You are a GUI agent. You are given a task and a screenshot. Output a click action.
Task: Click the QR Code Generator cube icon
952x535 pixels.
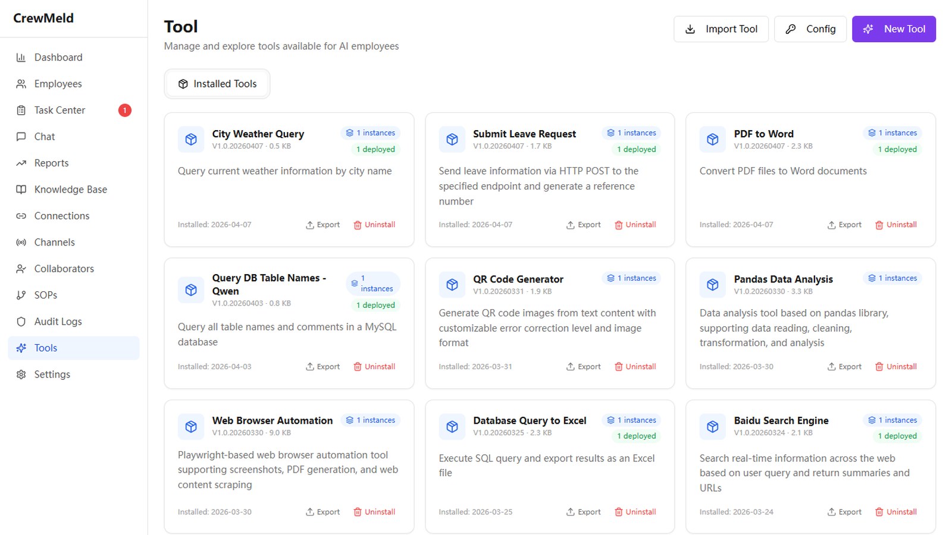[452, 285]
